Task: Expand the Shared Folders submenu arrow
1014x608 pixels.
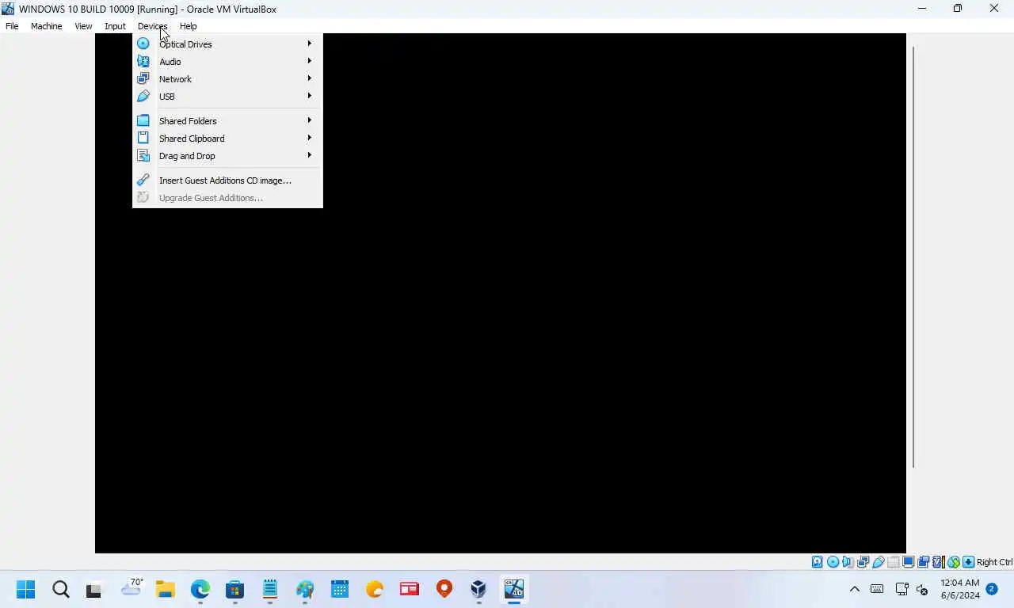Action: click(x=310, y=120)
